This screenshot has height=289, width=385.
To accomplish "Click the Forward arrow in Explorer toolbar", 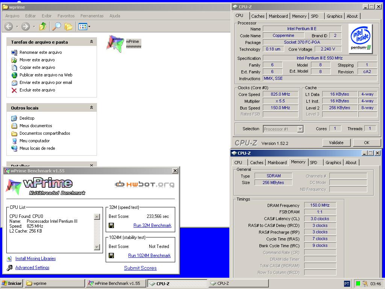I will 26,26.
